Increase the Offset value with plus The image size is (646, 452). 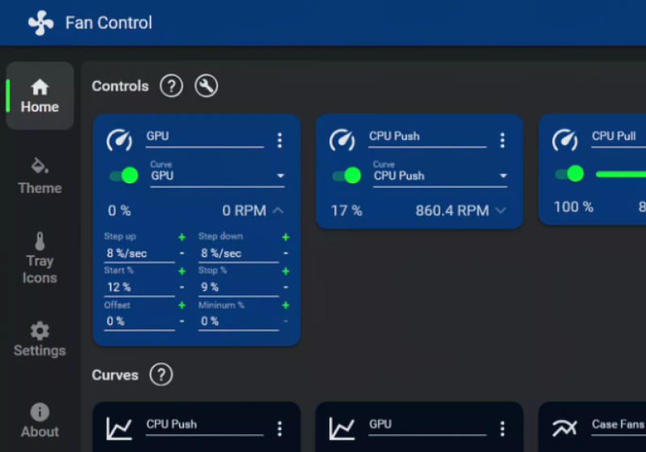pos(182,305)
